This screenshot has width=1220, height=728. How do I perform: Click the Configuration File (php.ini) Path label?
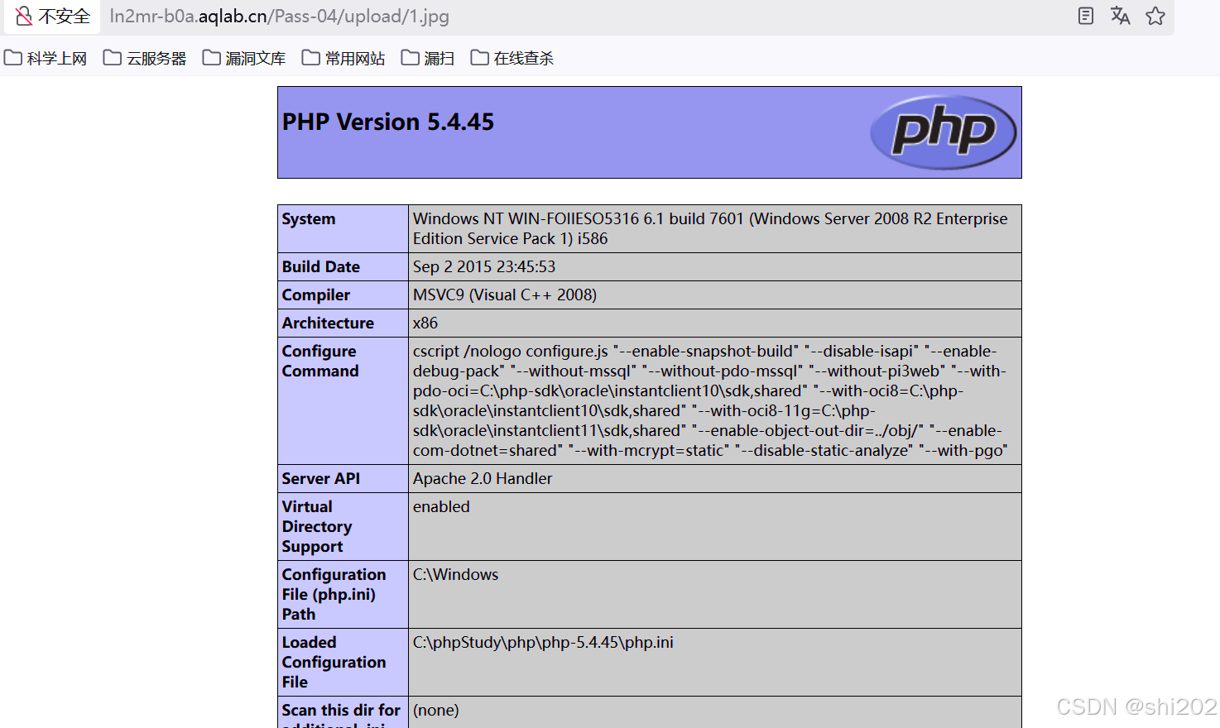tap(334, 594)
